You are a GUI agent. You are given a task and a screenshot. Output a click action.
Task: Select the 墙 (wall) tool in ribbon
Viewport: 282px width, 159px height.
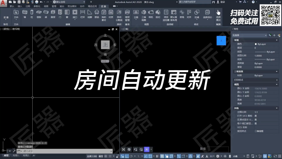[x=25, y=14]
